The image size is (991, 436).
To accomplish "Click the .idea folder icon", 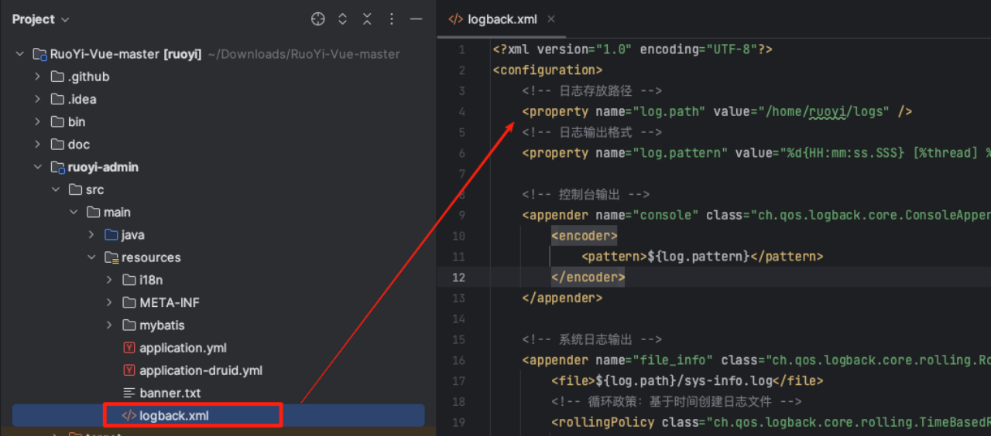I will tap(57, 99).
